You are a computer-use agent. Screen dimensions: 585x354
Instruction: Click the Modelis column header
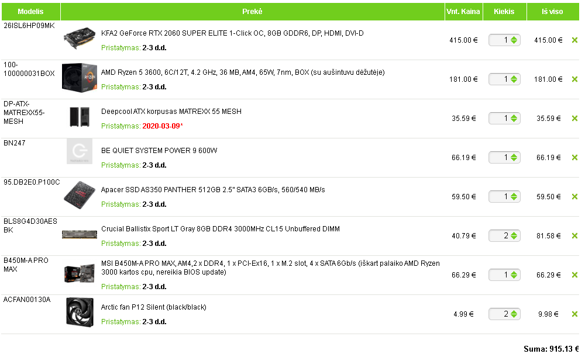click(31, 12)
